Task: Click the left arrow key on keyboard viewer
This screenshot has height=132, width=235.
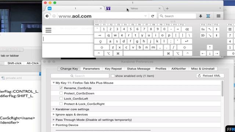Action: click(x=203, y=54)
